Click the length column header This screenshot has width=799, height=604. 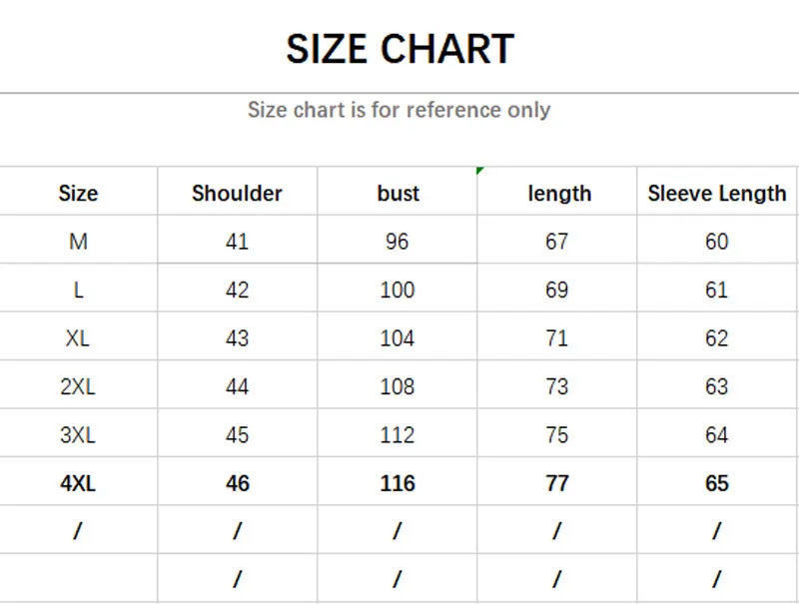coord(558,194)
